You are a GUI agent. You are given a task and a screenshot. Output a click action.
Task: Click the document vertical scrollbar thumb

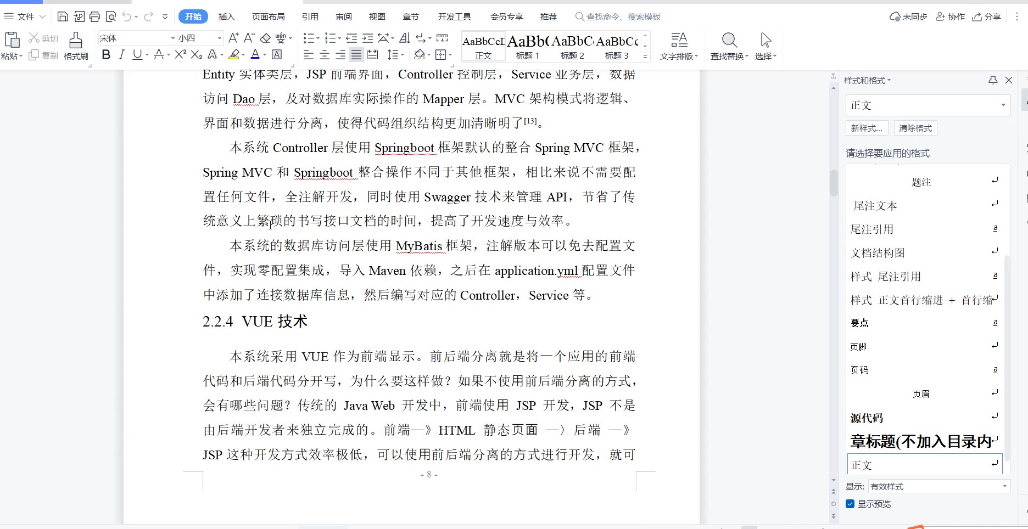point(834,183)
